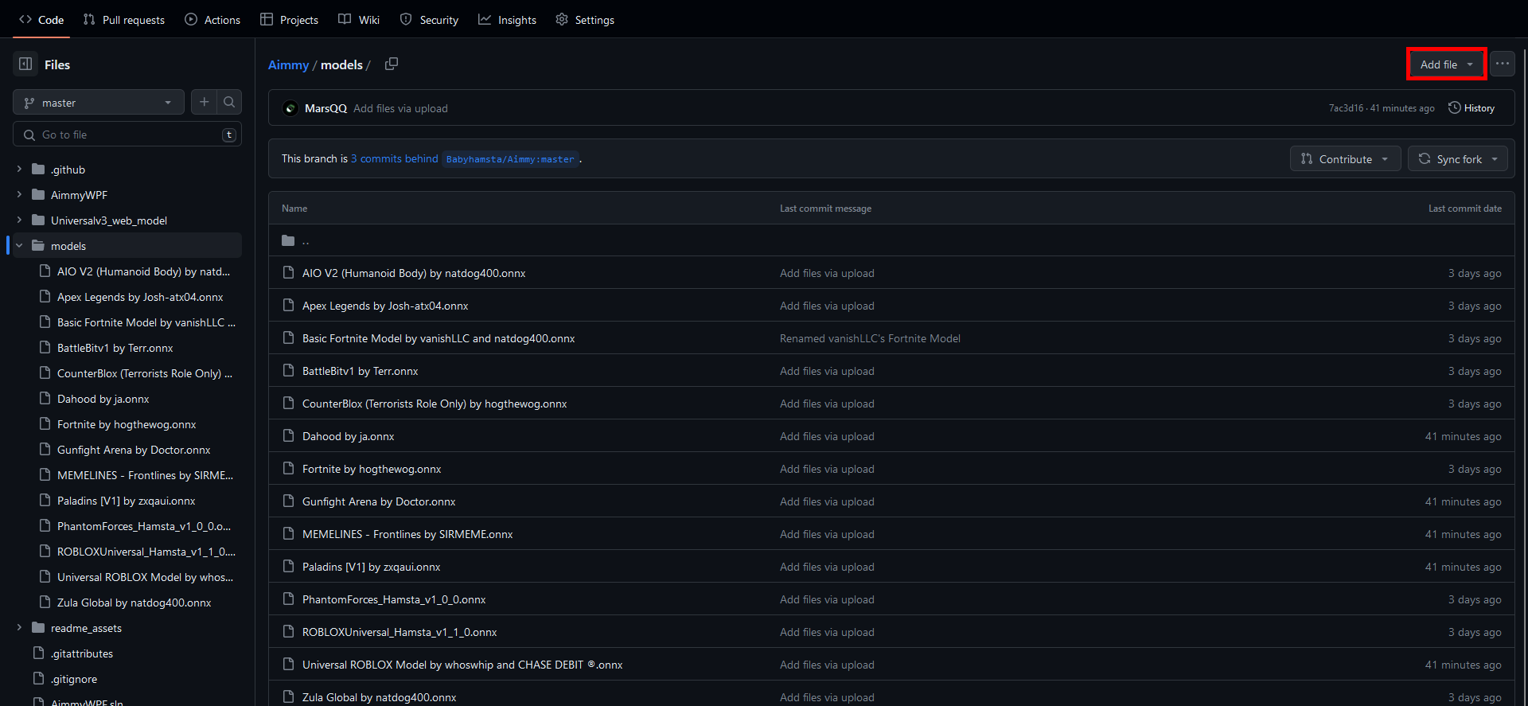Open commit History
1528x706 pixels.
[1471, 108]
